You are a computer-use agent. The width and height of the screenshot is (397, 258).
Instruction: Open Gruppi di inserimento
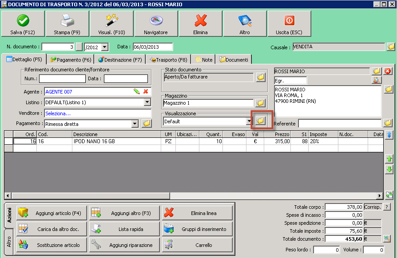point(198,229)
